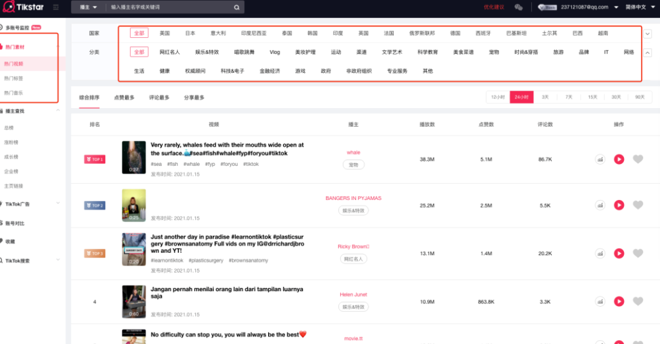This screenshot has width=660, height=344.
Task: Open analytics icon for Helen Junet video
Action: pyautogui.click(x=600, y=301)
